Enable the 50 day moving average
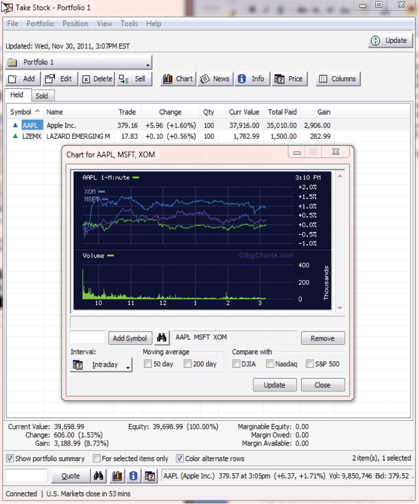Screen dimensions: 419x504 coord(148,364)
